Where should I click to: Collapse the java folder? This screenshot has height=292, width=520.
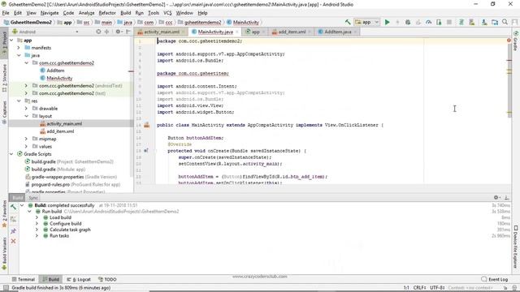[19, 55]
